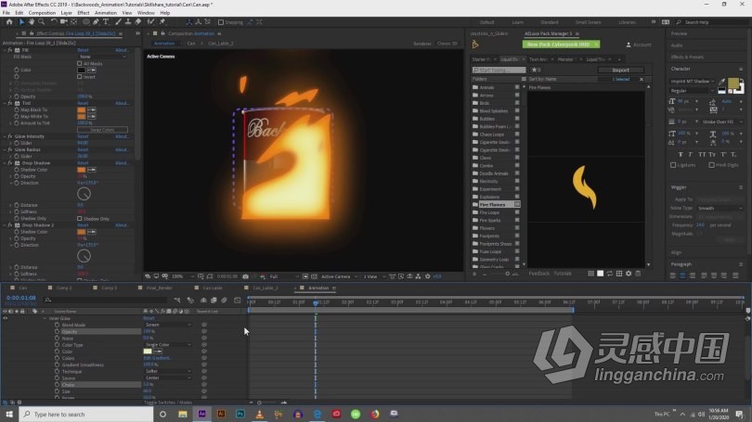The width and height of the screenshot is (752, 422).
Task: Select the Eraser tool
Action: 138,22
